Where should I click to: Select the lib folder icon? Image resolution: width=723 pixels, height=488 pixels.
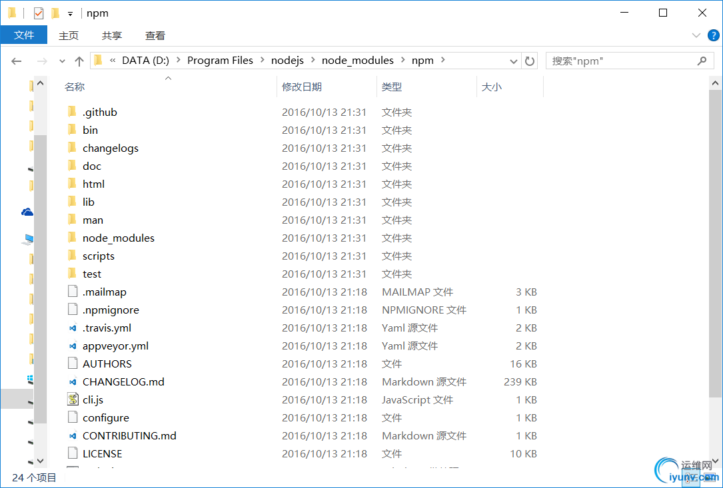(x=73, y=202)
